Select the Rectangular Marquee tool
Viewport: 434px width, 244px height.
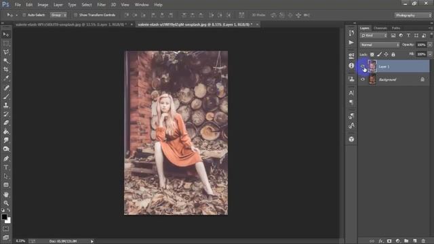click(x=6, y=43)
